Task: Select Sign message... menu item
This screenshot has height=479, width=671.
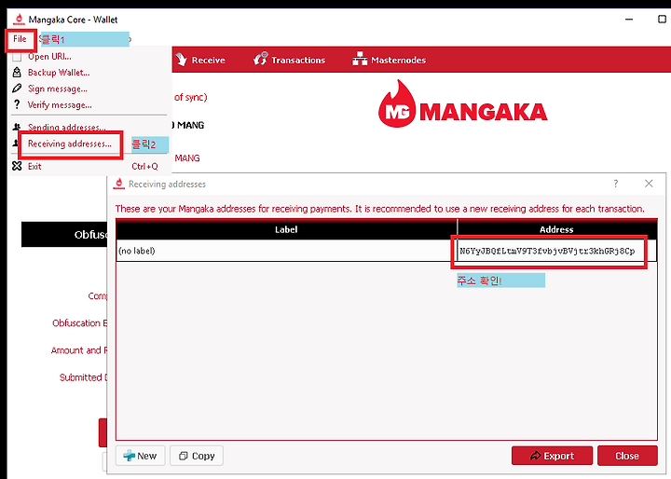Action: click(58, 89)
